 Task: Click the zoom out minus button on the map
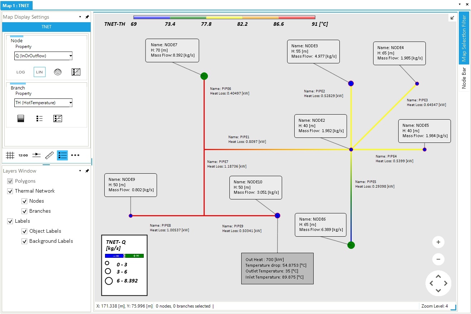coord(438,259)
